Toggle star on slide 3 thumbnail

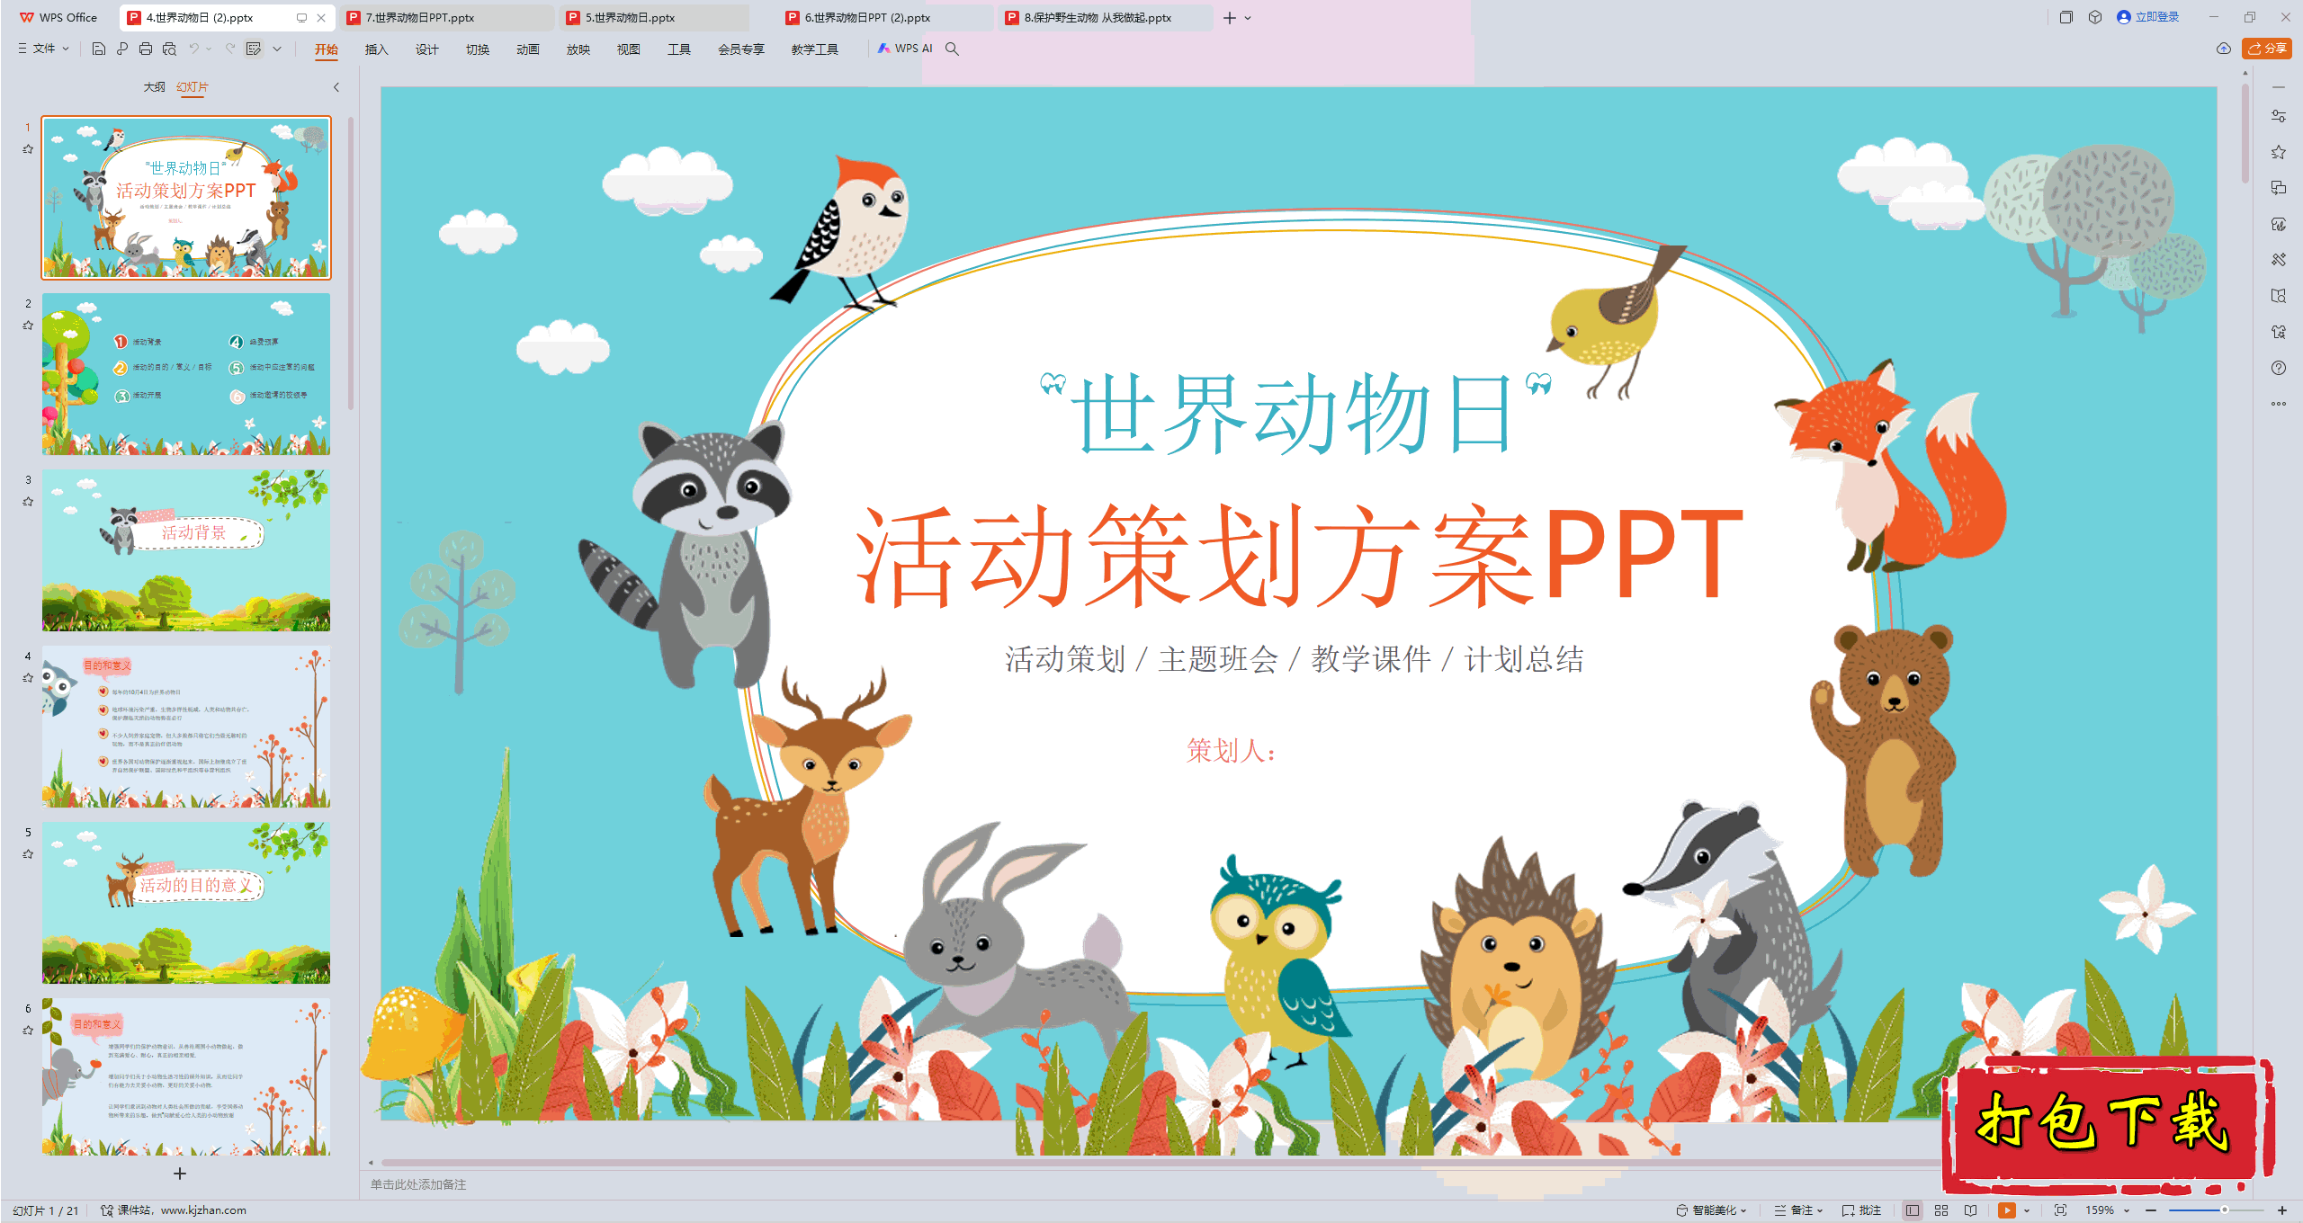click(x=28, y=502)
